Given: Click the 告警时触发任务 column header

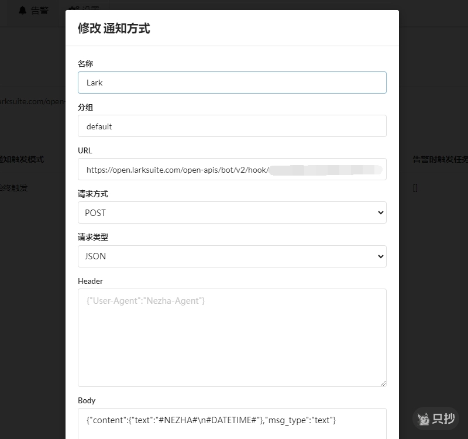Looking at the screenshot, I should (x=440, y=159).
